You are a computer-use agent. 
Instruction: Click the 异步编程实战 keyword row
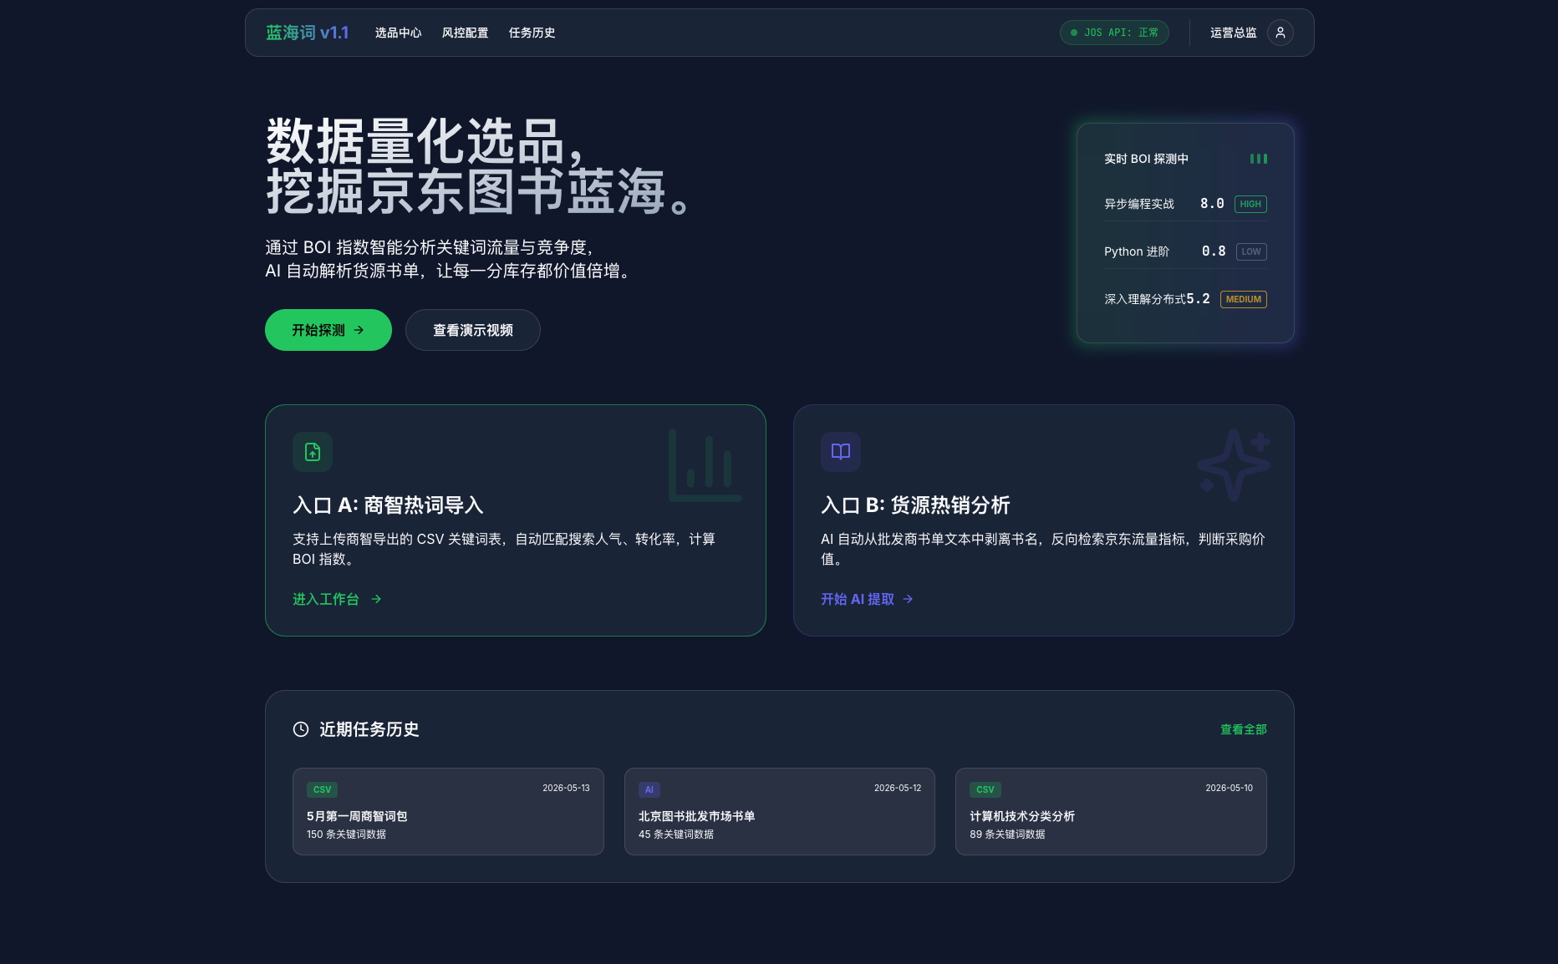coord(1185,204)
